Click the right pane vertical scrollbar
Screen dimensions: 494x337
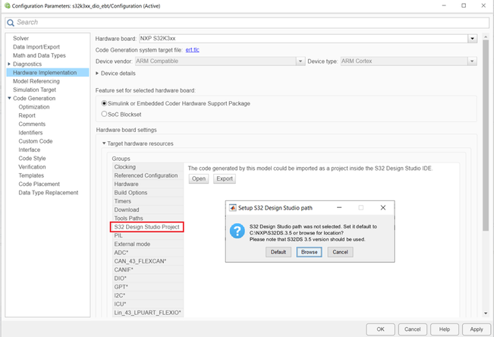pos(486,136)
